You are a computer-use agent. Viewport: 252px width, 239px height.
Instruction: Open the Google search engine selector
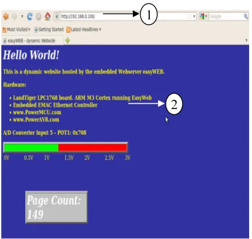(x=203, y=16)
